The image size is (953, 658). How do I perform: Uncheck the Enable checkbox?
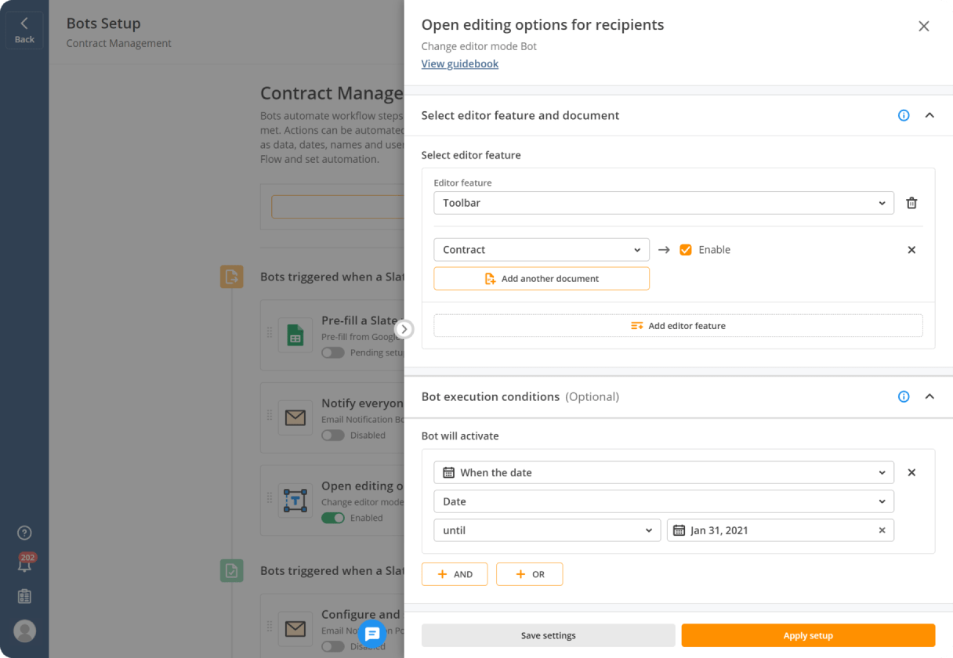point(686,250)
